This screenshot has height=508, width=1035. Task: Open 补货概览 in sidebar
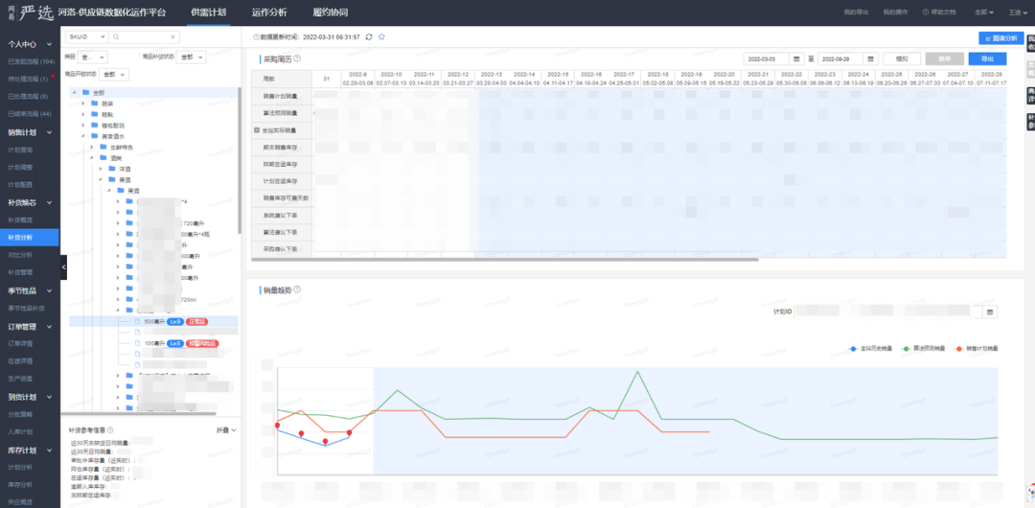pyautogui.click(x=20, y=219)
